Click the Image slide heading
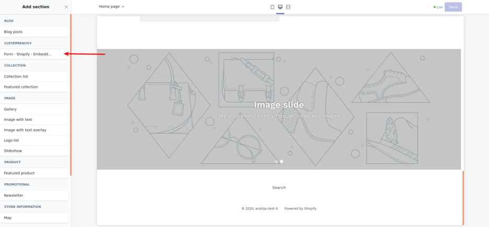The image size is (489, 227). (x=279, y=105)
